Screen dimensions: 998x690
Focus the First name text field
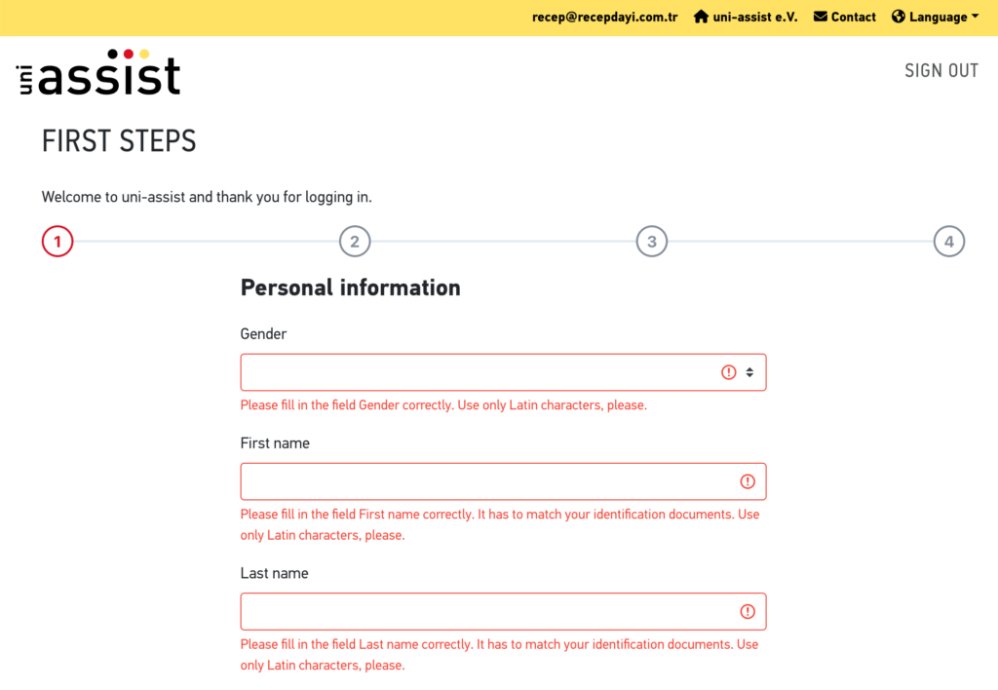click(487, 481)
